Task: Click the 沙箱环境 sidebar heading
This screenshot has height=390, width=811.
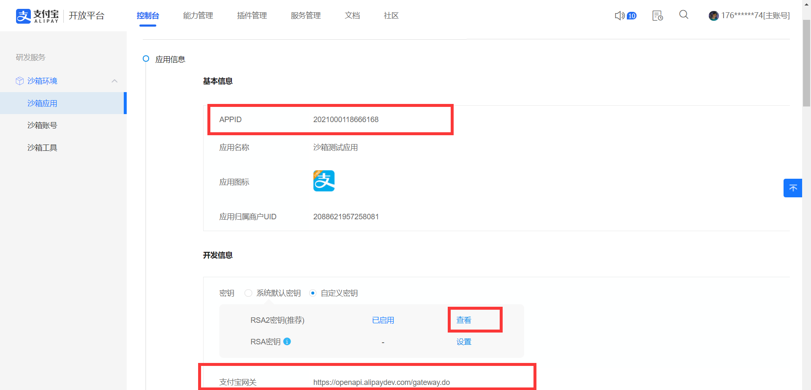Action: coord(42,81)
